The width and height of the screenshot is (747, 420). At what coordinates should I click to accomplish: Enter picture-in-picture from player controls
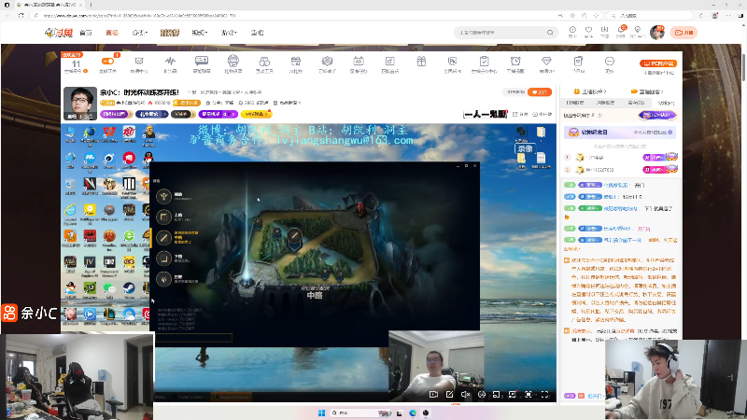tap(496, 394)
